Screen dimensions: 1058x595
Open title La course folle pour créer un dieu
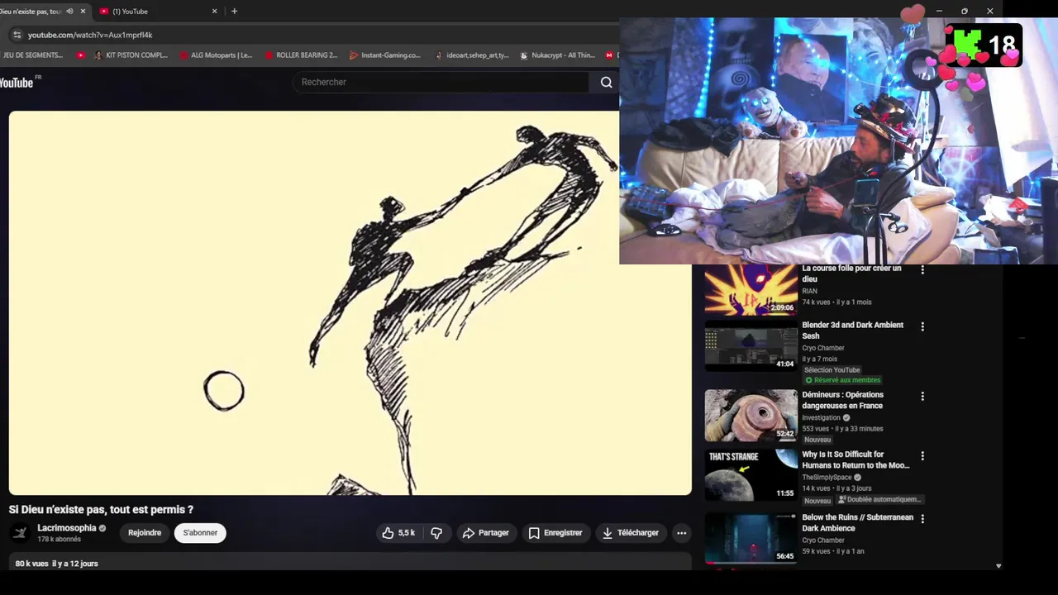851,274
